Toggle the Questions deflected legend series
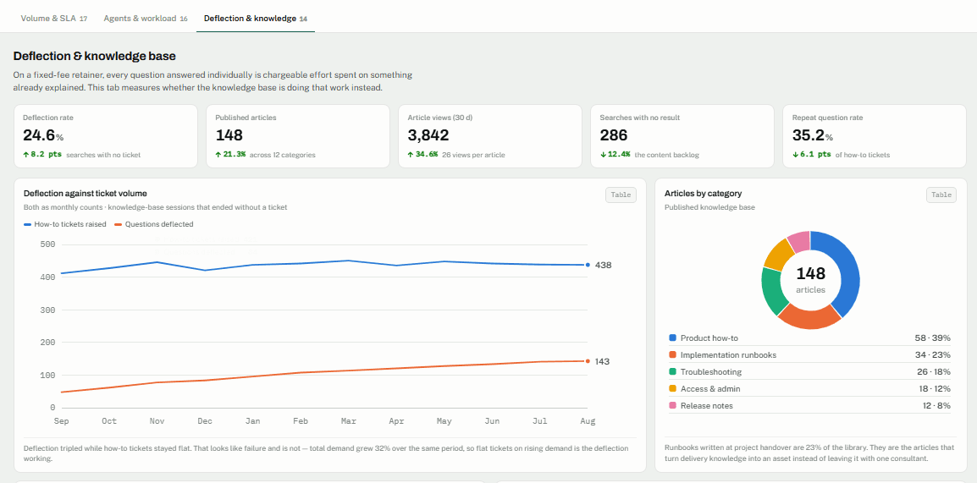The height and width of the screenshot is (483, 977). point(154,224)
